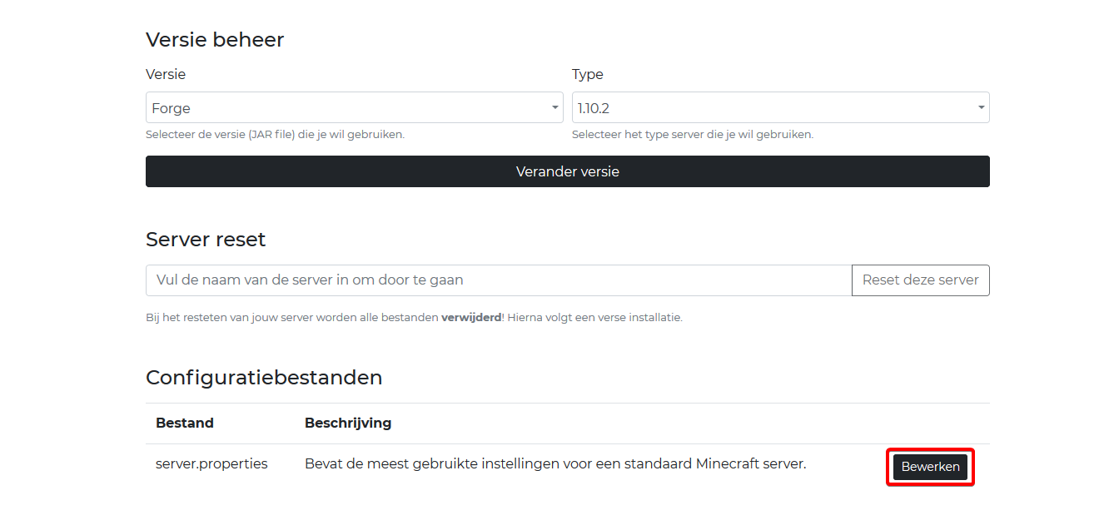Click the Beschrijving column header
Image resolution: width=1099 pixels, height=525 pixels.
(x=348, y=423)
